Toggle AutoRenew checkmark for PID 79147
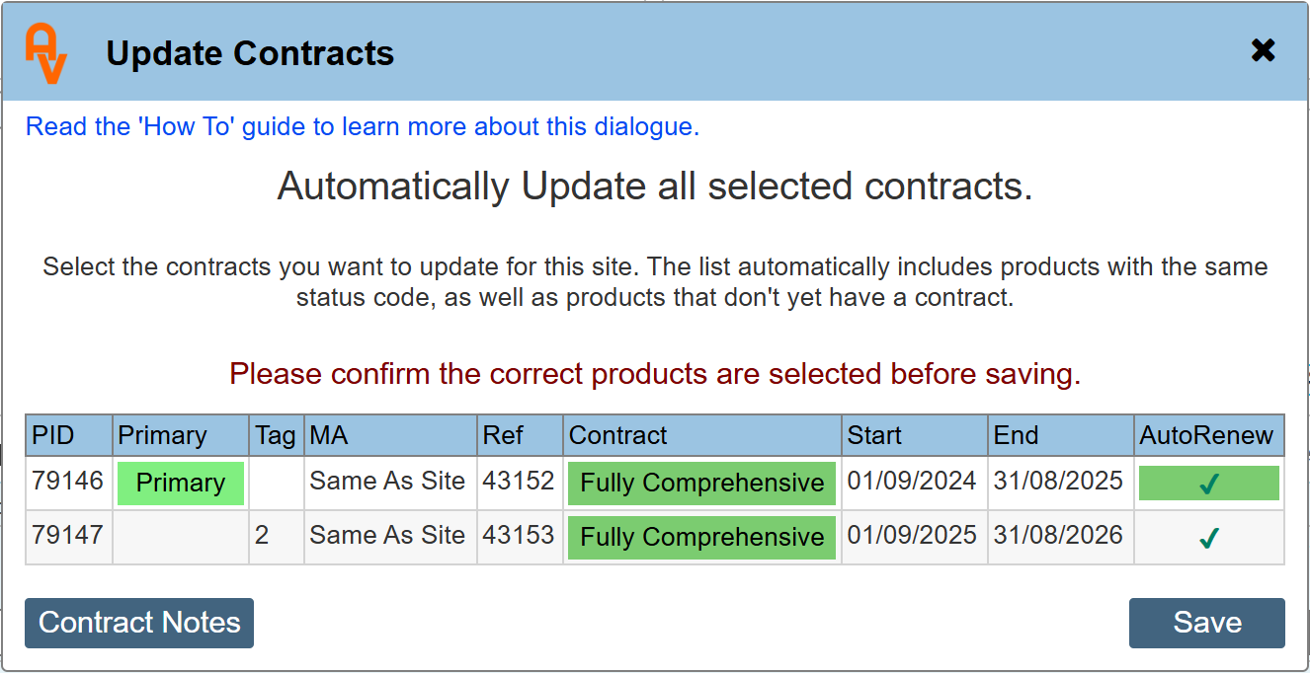This screenshot has width=1310, height=673. click(1208, 538)
